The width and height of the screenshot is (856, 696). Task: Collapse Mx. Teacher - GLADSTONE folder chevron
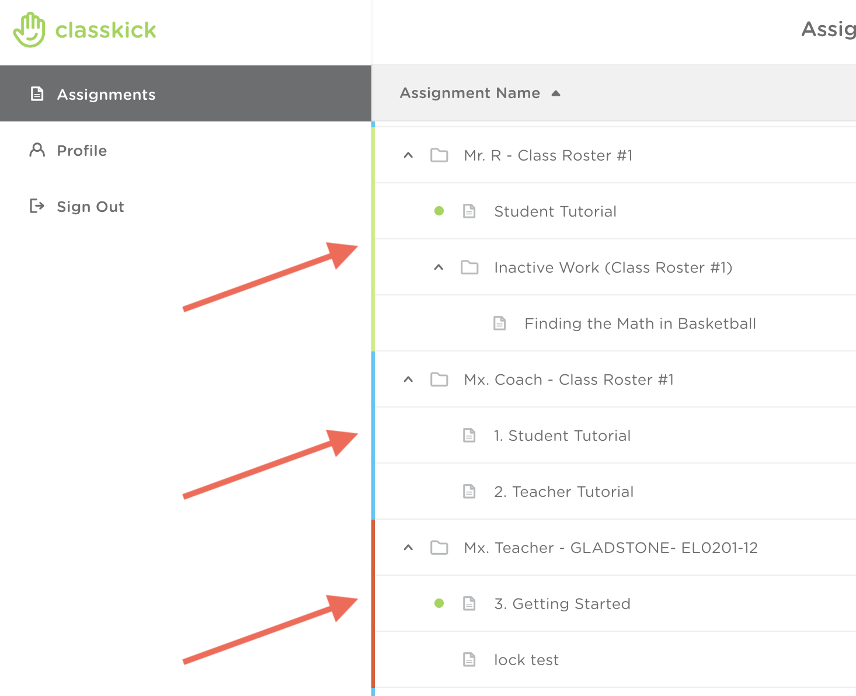click(409, 548)
